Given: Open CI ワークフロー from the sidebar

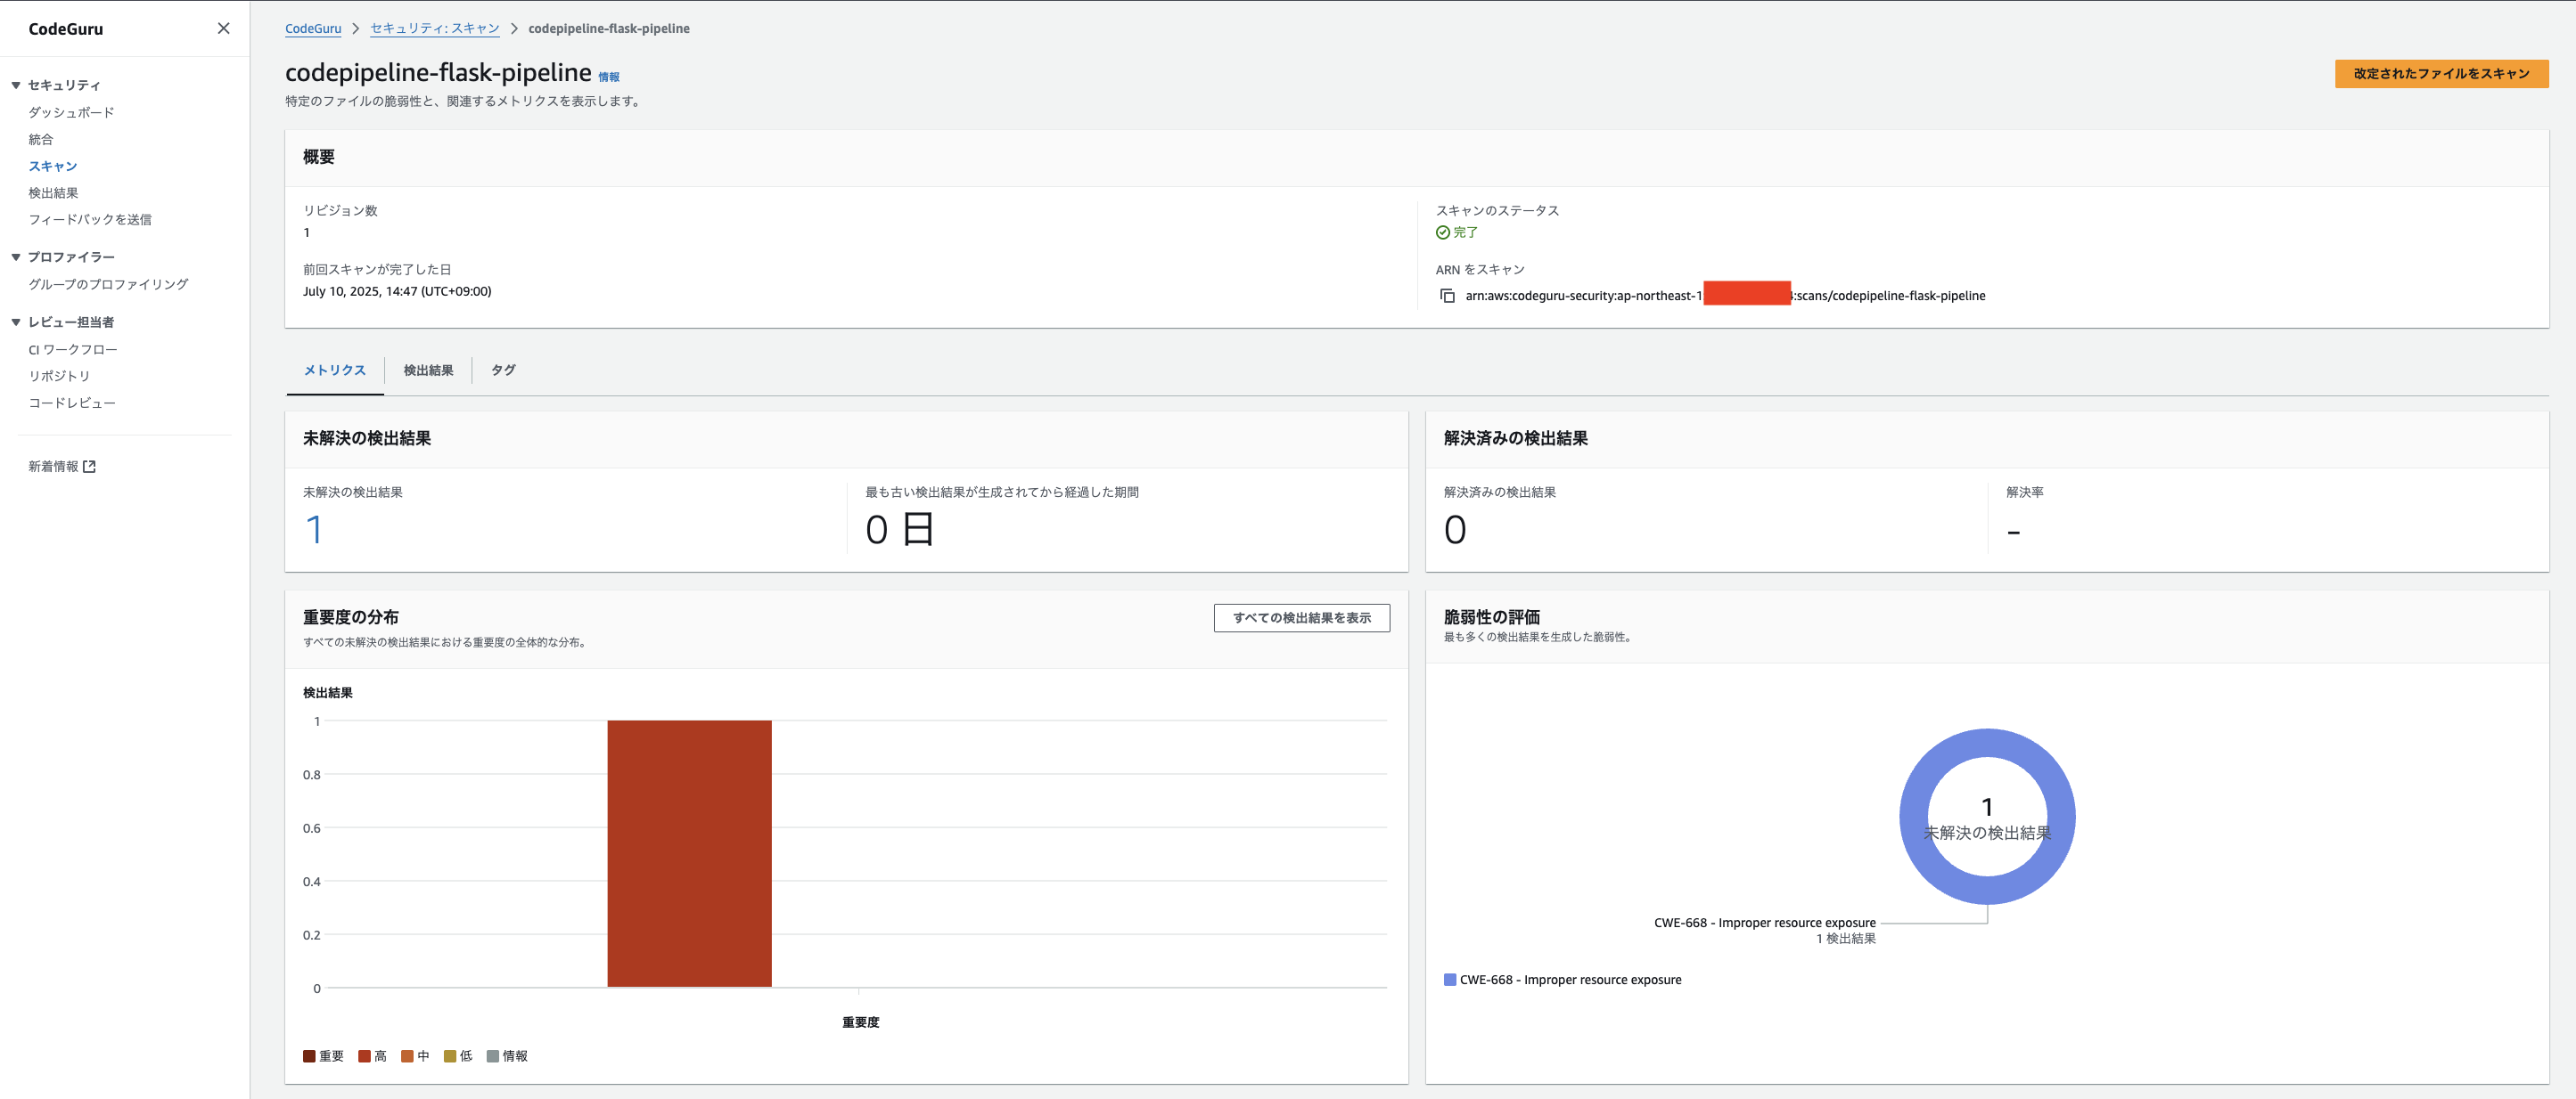Looking at the screenshot, I should 73,349.
